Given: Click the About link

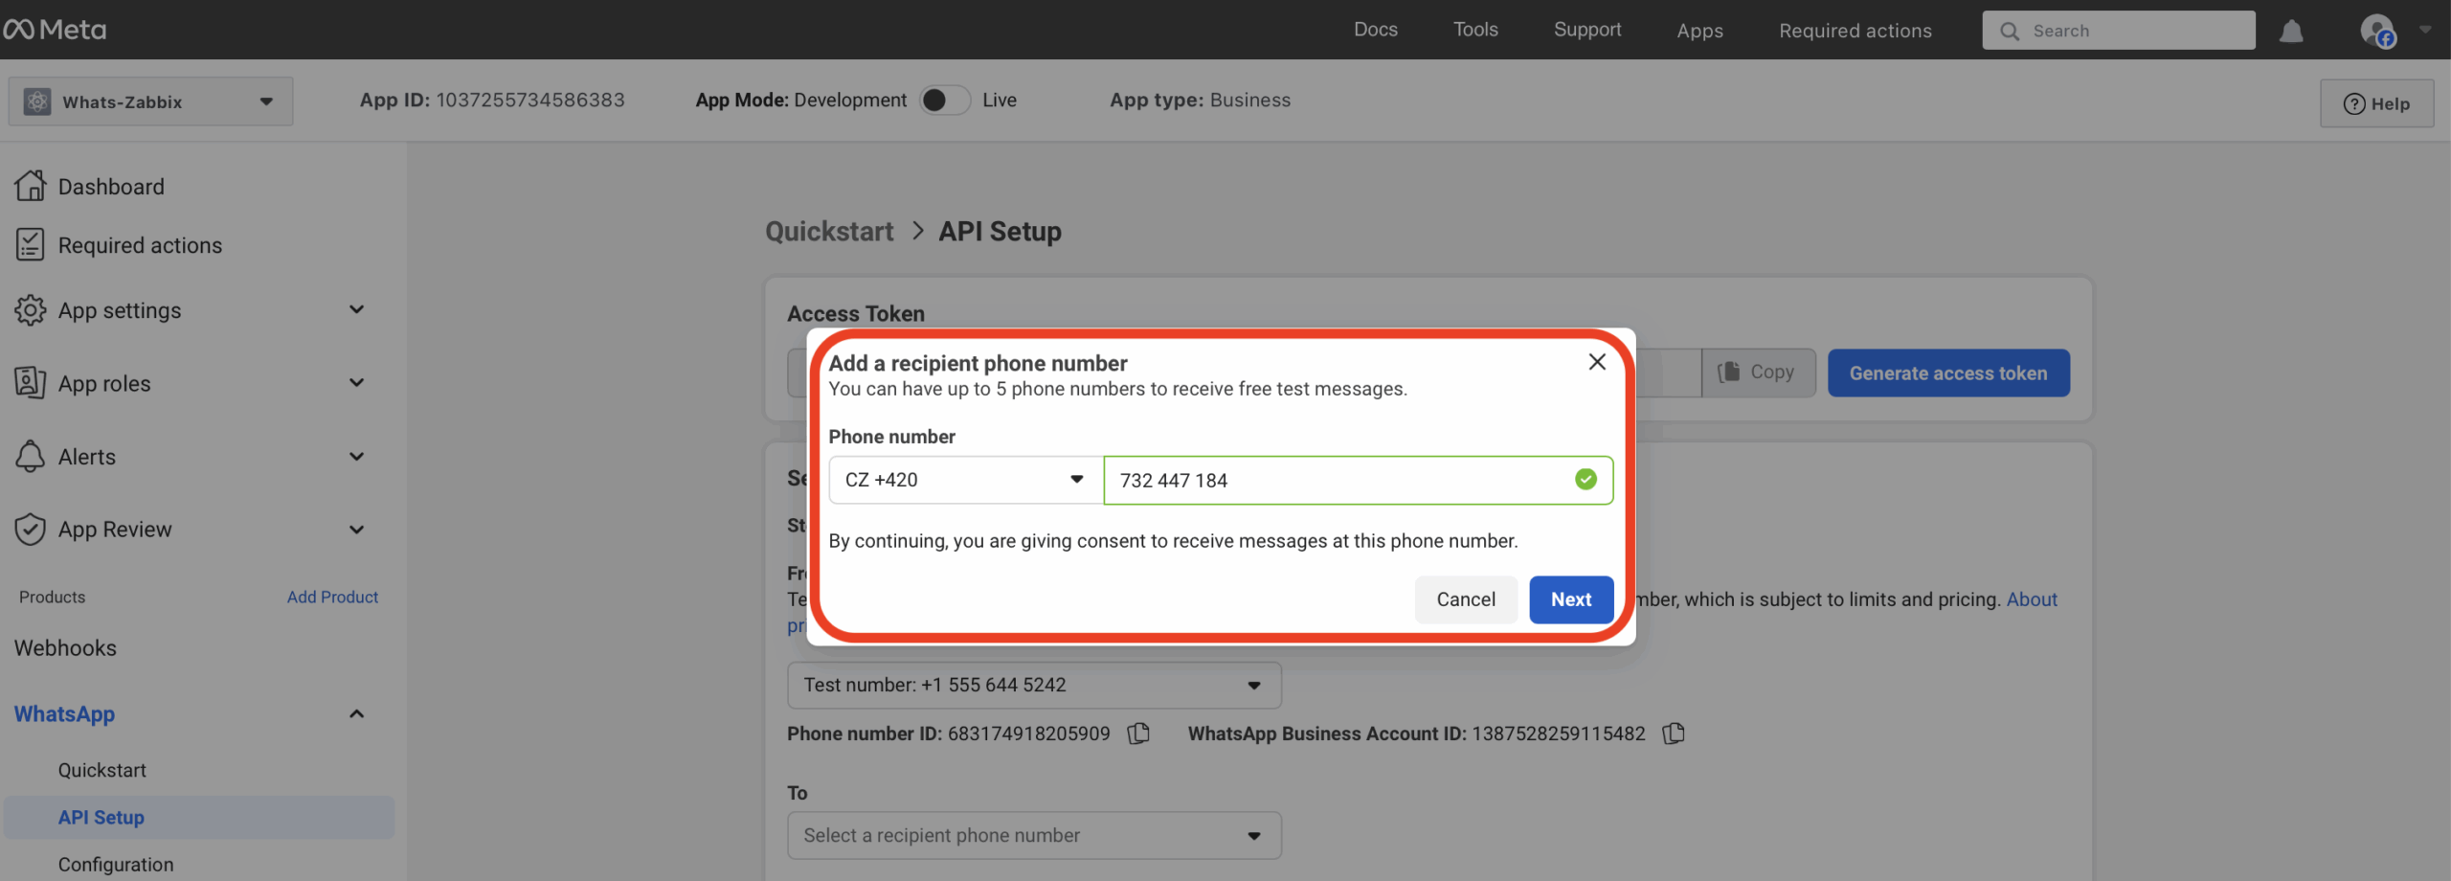Looking at the screenshot, I should (2032, 599).
